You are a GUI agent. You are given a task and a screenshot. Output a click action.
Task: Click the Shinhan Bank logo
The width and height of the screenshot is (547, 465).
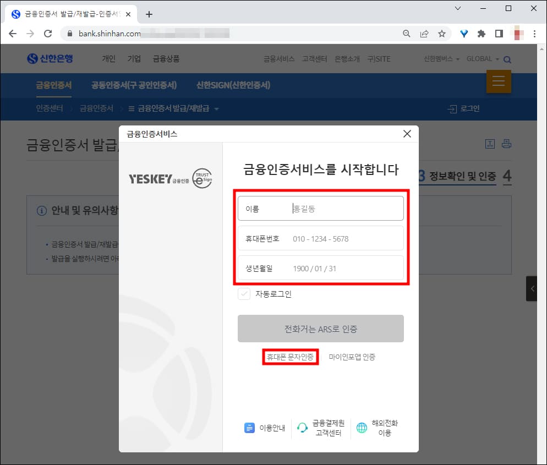(x=50, y=59)
